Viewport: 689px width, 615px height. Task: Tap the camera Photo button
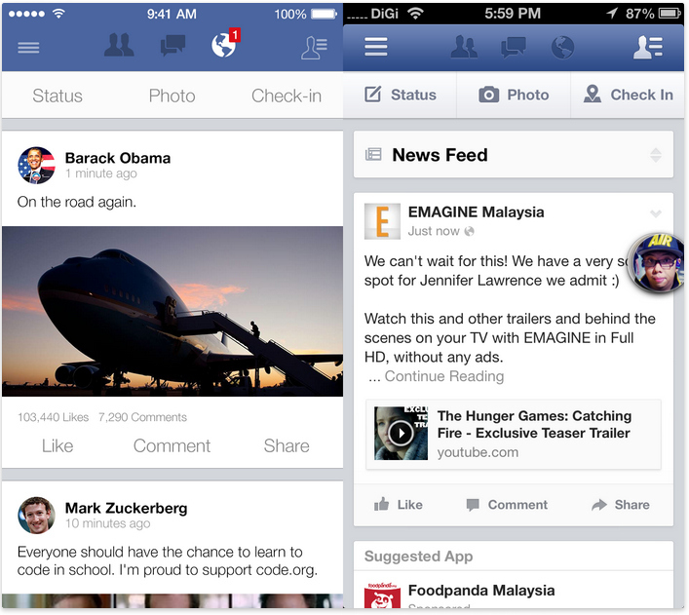[x=514, y=95]
